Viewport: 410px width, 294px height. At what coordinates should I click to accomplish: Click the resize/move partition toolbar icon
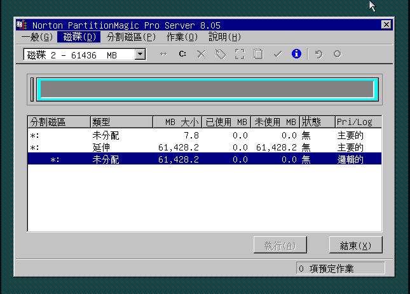click(163, 55)
